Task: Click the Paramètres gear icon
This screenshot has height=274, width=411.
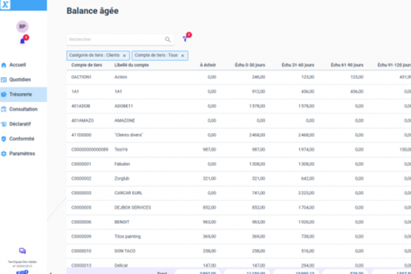Action: click(x=4, y=154)
